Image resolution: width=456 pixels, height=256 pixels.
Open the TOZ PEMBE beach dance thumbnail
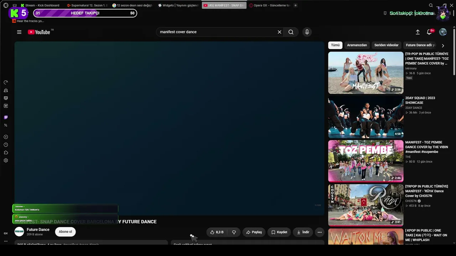[x=366, y=73]
